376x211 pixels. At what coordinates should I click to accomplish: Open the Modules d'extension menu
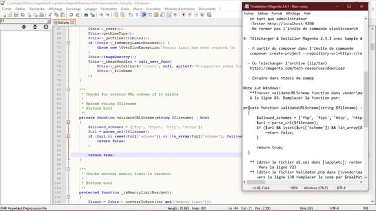(x=180, y=9)
